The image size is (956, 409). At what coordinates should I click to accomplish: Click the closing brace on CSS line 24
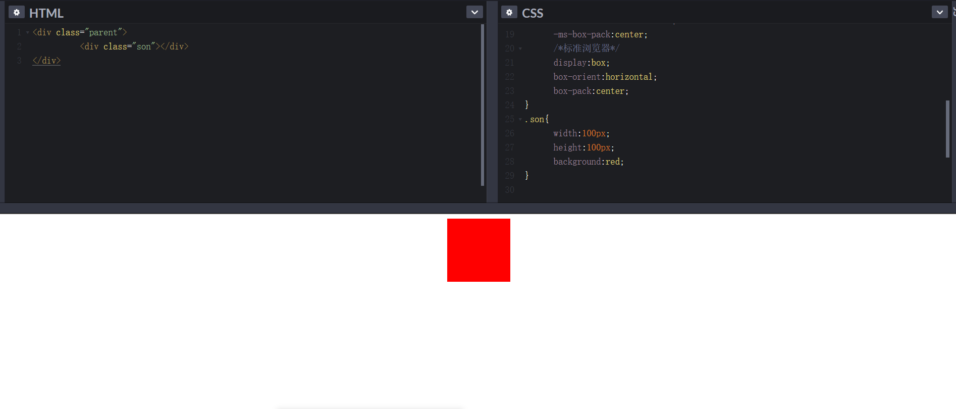pyautogui.click(x=527, y=105)
